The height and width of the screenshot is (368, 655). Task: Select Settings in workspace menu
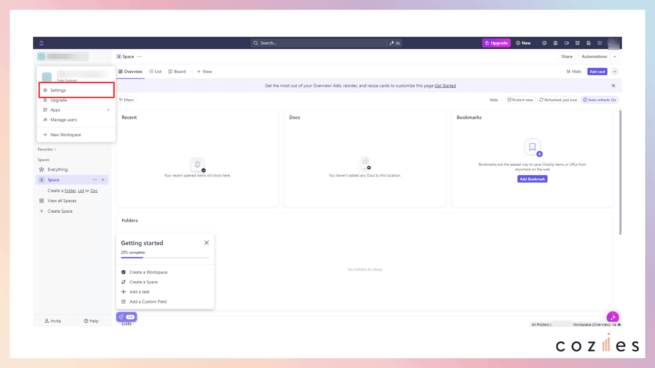tap(77, 90)
